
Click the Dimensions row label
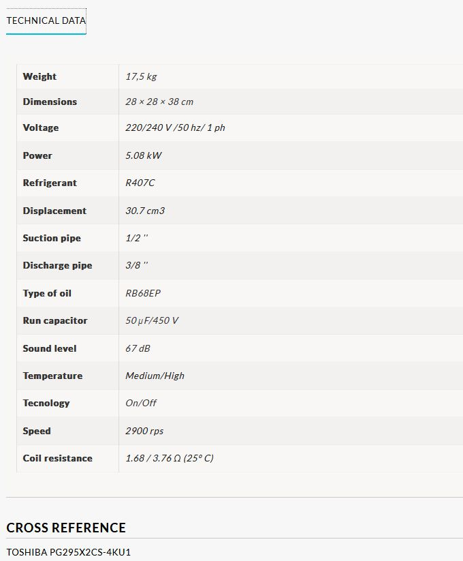[x=50, y=102]
